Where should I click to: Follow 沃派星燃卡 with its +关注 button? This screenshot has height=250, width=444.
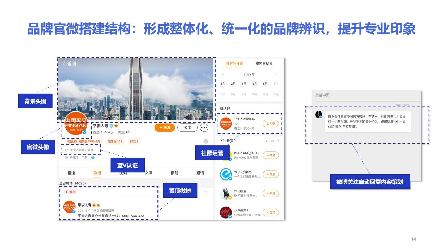coord(271,212)
